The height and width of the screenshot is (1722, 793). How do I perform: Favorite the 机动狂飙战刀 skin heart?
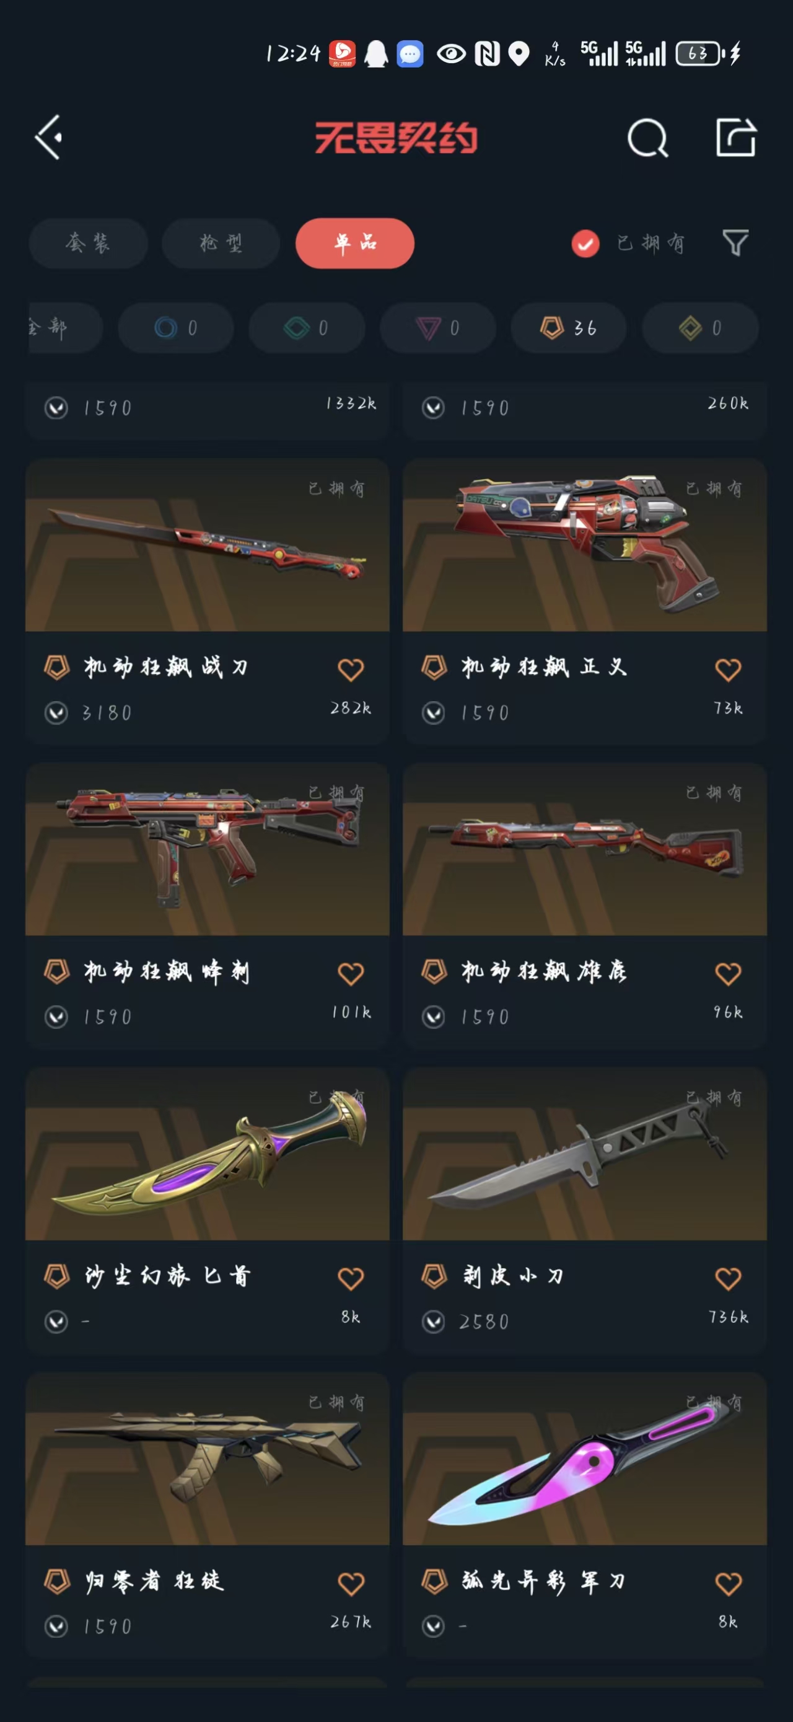(x=351, y=669)
